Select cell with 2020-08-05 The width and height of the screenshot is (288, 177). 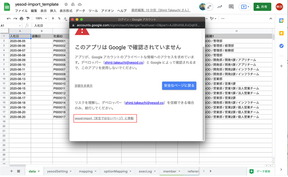tap(20, 41)
